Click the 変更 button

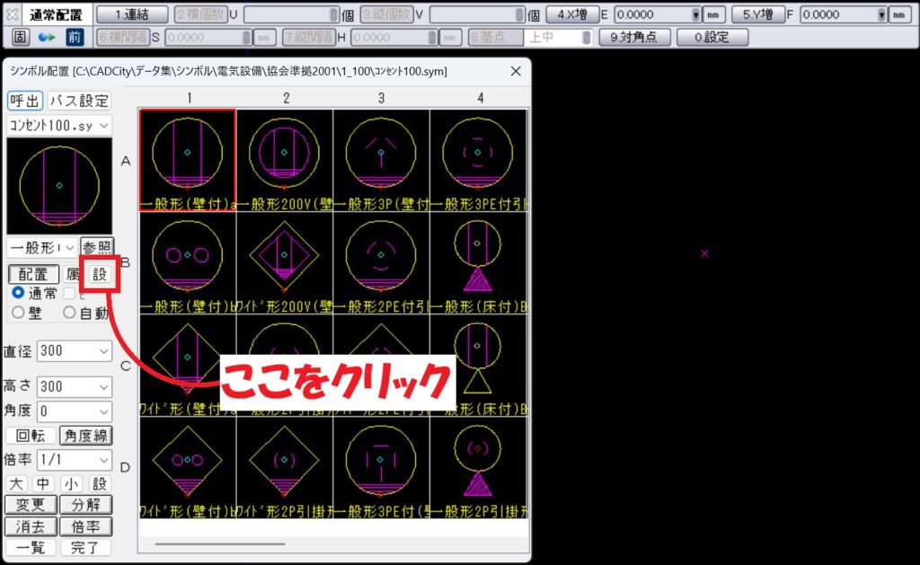coord(31,505)
